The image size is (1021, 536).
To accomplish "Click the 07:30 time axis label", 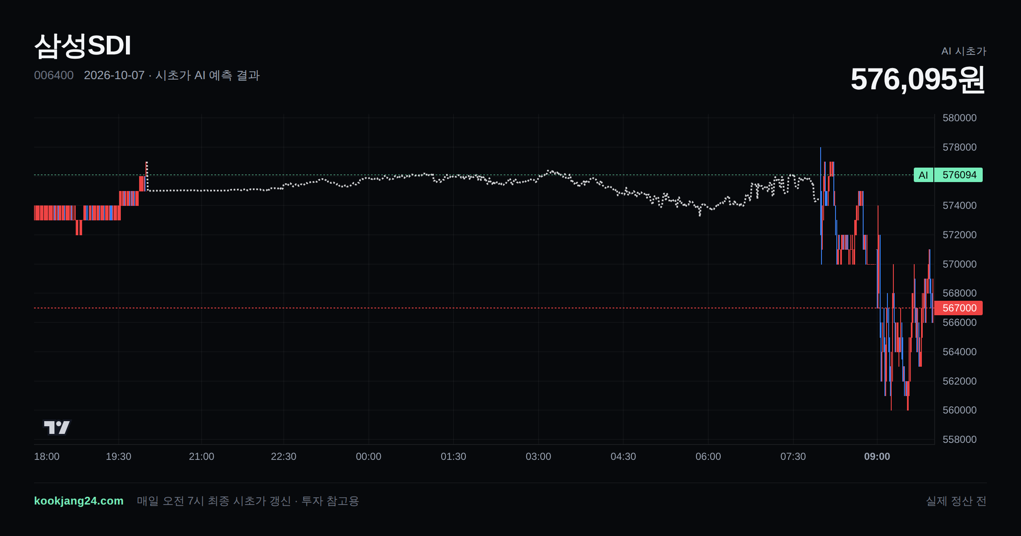I will [x=793, y=456].
